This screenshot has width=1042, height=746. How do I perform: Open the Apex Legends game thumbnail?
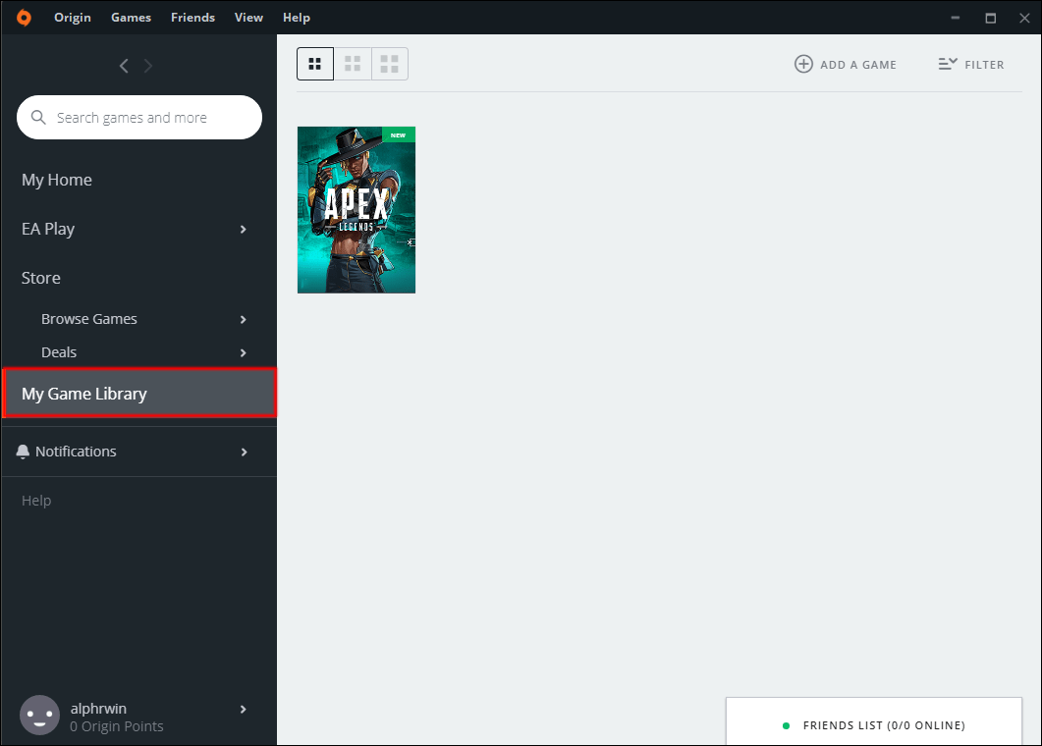356,209
